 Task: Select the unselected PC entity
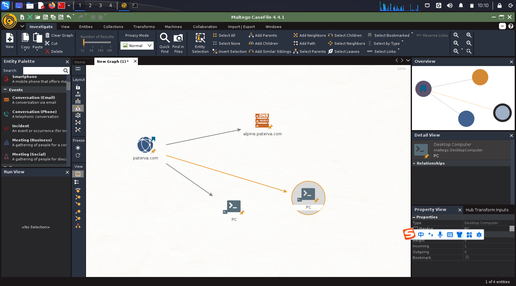point(234,206)
